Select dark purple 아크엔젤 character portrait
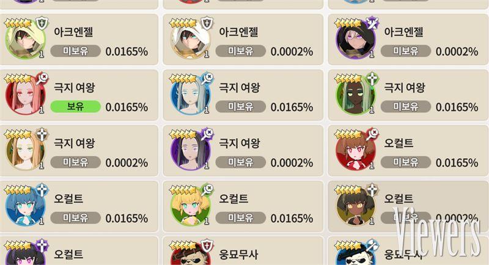 pyautogui.click(x=356, y=40)
